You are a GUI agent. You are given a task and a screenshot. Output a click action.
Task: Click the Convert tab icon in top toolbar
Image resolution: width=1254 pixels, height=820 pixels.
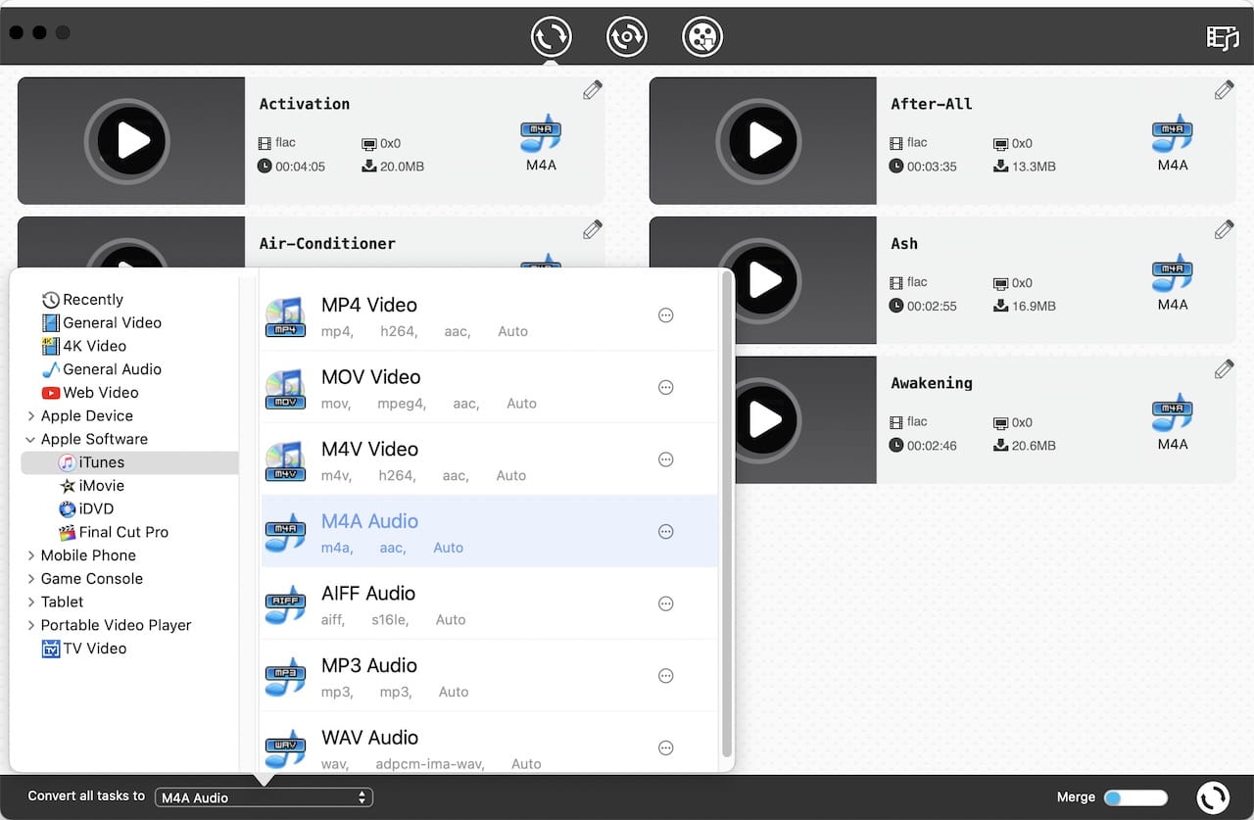tap(551, 37)
